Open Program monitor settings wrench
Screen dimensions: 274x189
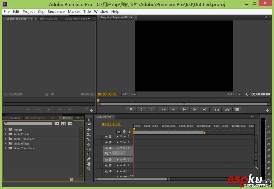pos(246,94)
